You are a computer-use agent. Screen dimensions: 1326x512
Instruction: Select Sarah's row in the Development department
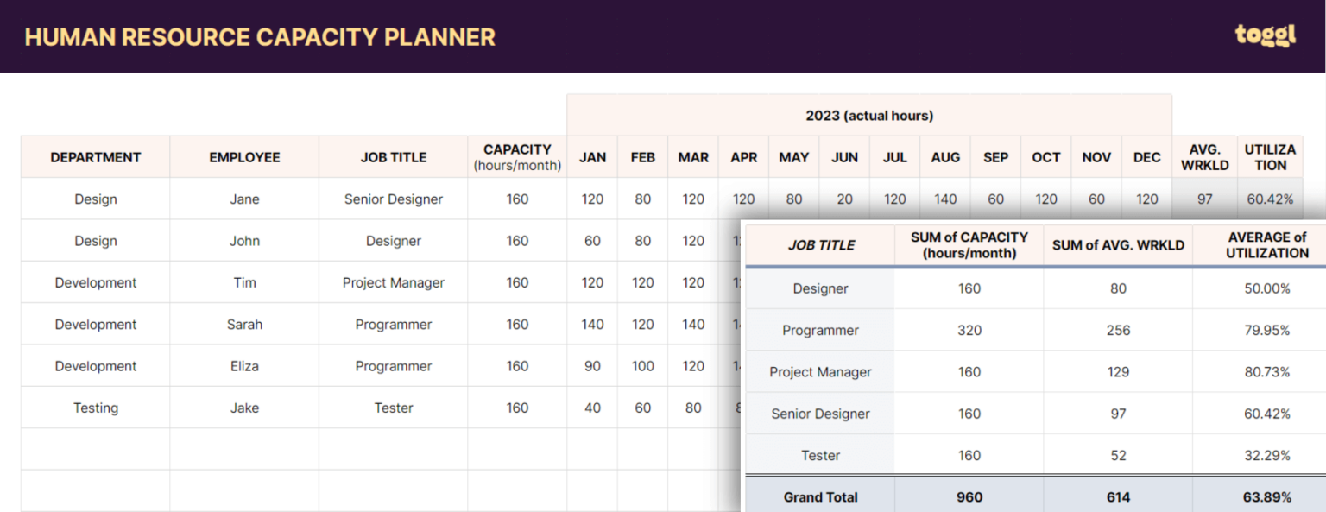tap(244, 324)
